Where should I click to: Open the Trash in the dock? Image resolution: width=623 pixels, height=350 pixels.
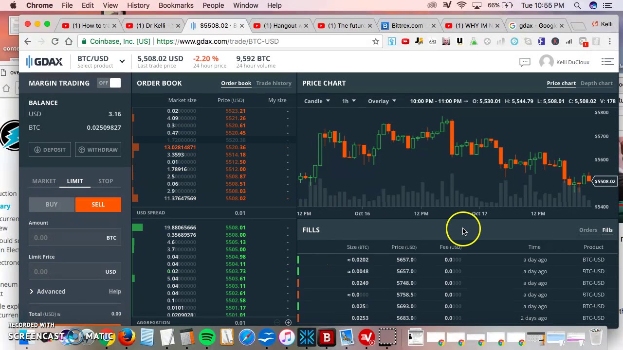tap(596, 336)
